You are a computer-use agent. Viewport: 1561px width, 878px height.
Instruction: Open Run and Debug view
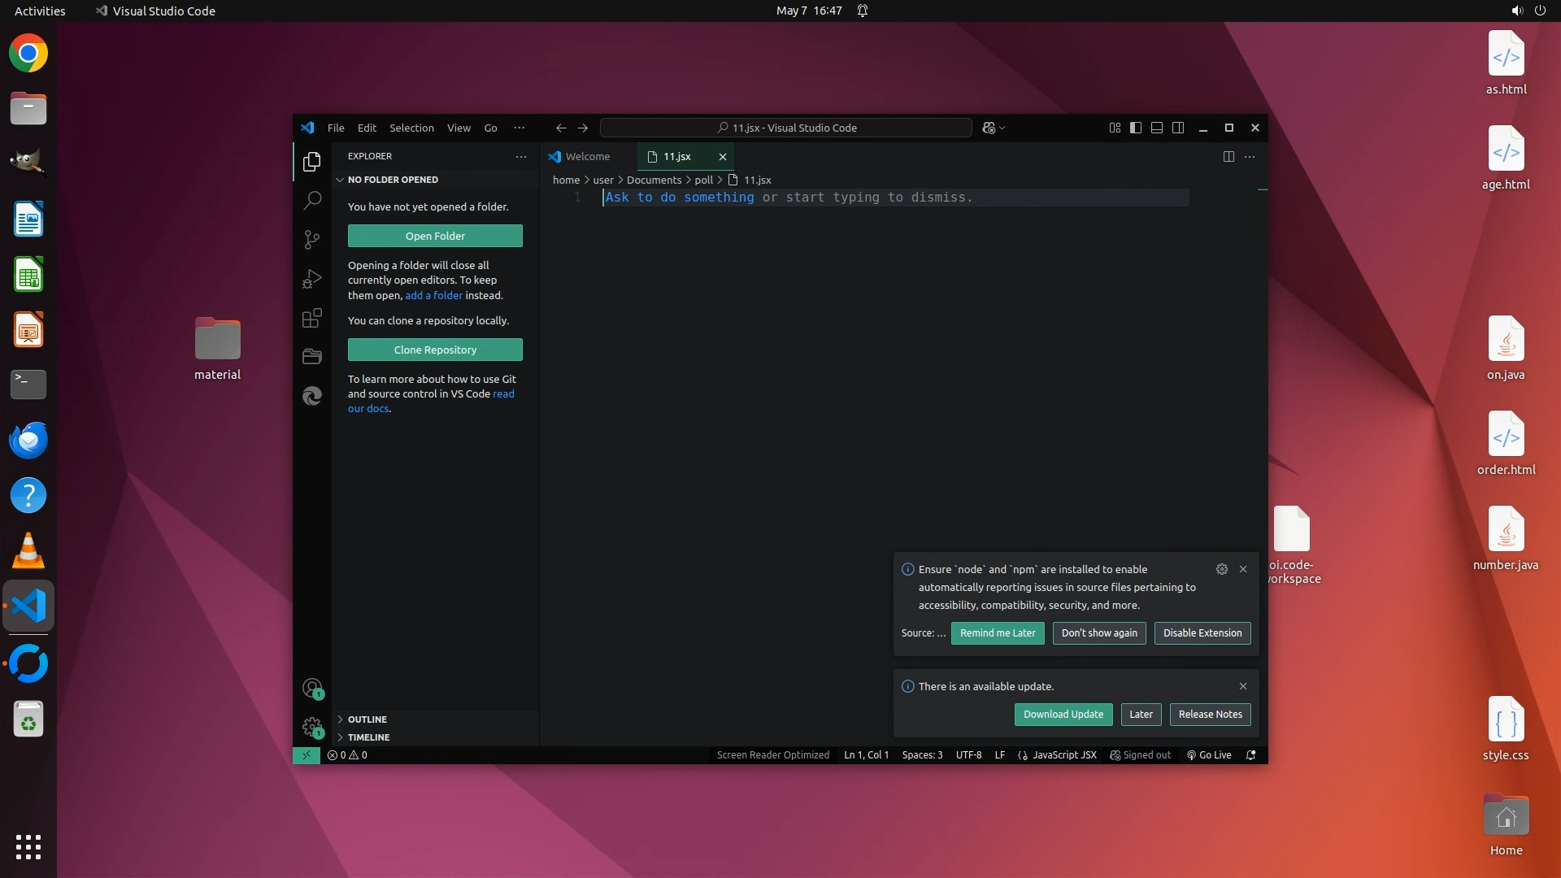point(312,279)
